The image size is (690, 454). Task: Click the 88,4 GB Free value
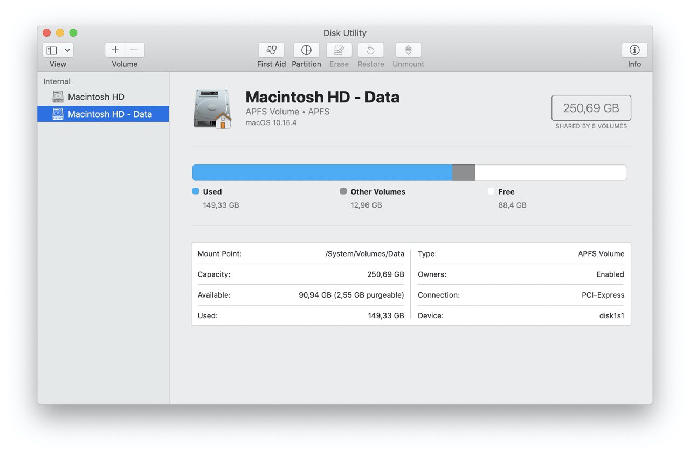512,205
